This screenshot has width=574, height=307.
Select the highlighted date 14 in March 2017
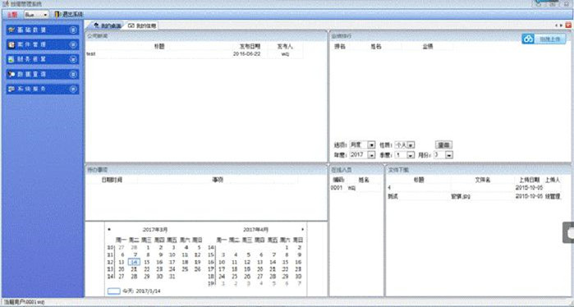tap(135, 262)
